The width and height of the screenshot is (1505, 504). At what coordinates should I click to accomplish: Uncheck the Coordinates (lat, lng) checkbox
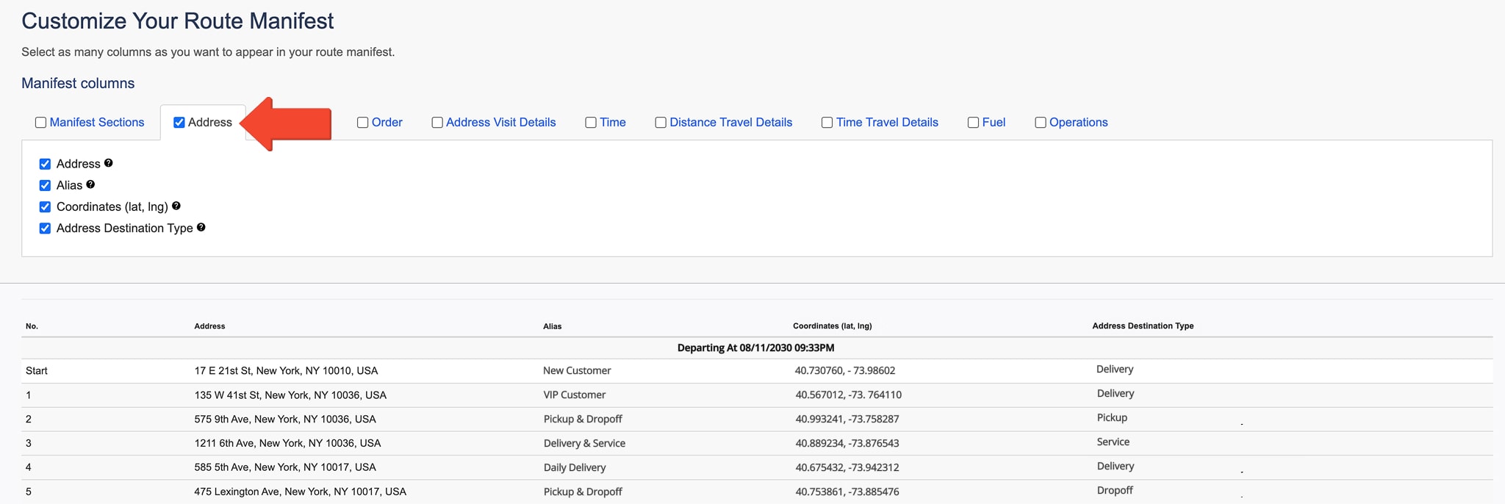(45, 206)
